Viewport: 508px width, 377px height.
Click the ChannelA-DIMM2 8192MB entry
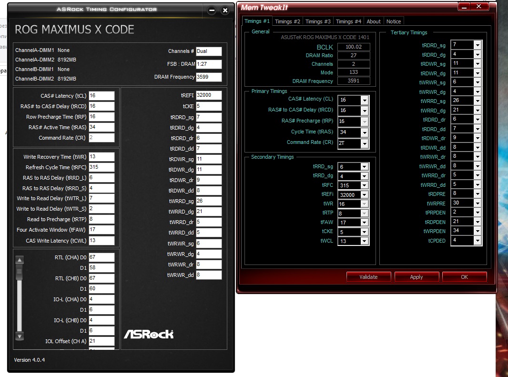tap(46, 60)
